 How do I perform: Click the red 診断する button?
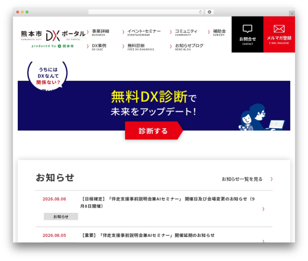(153, 131)
